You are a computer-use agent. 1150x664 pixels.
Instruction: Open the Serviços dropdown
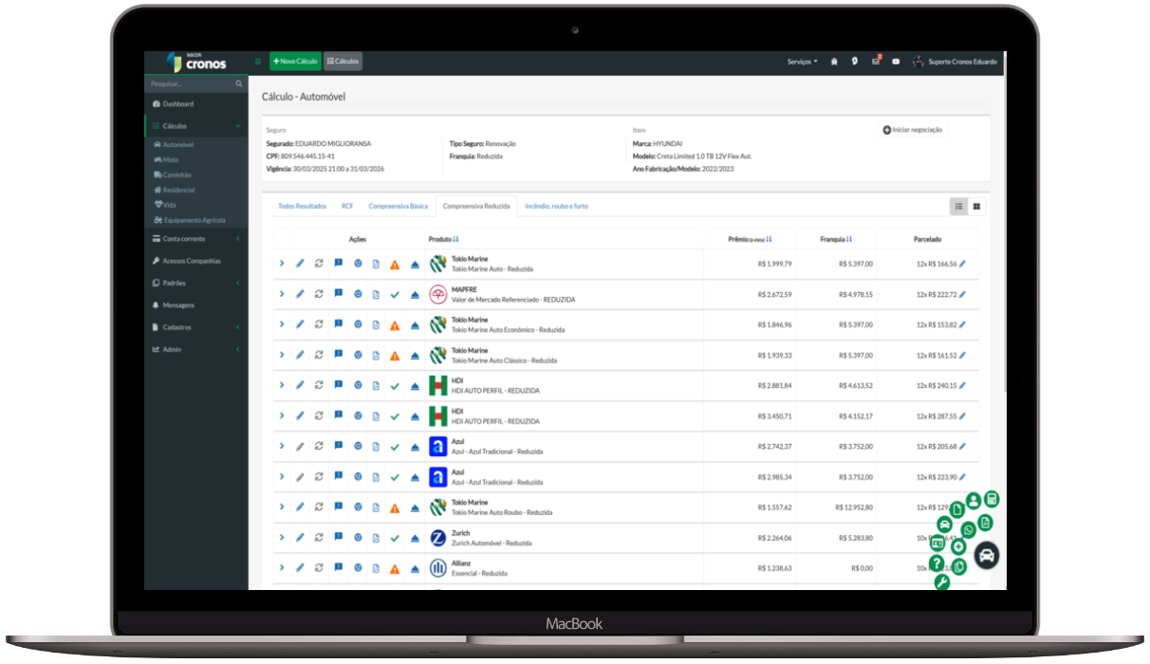pyautogui.click(x=802, y=62)
